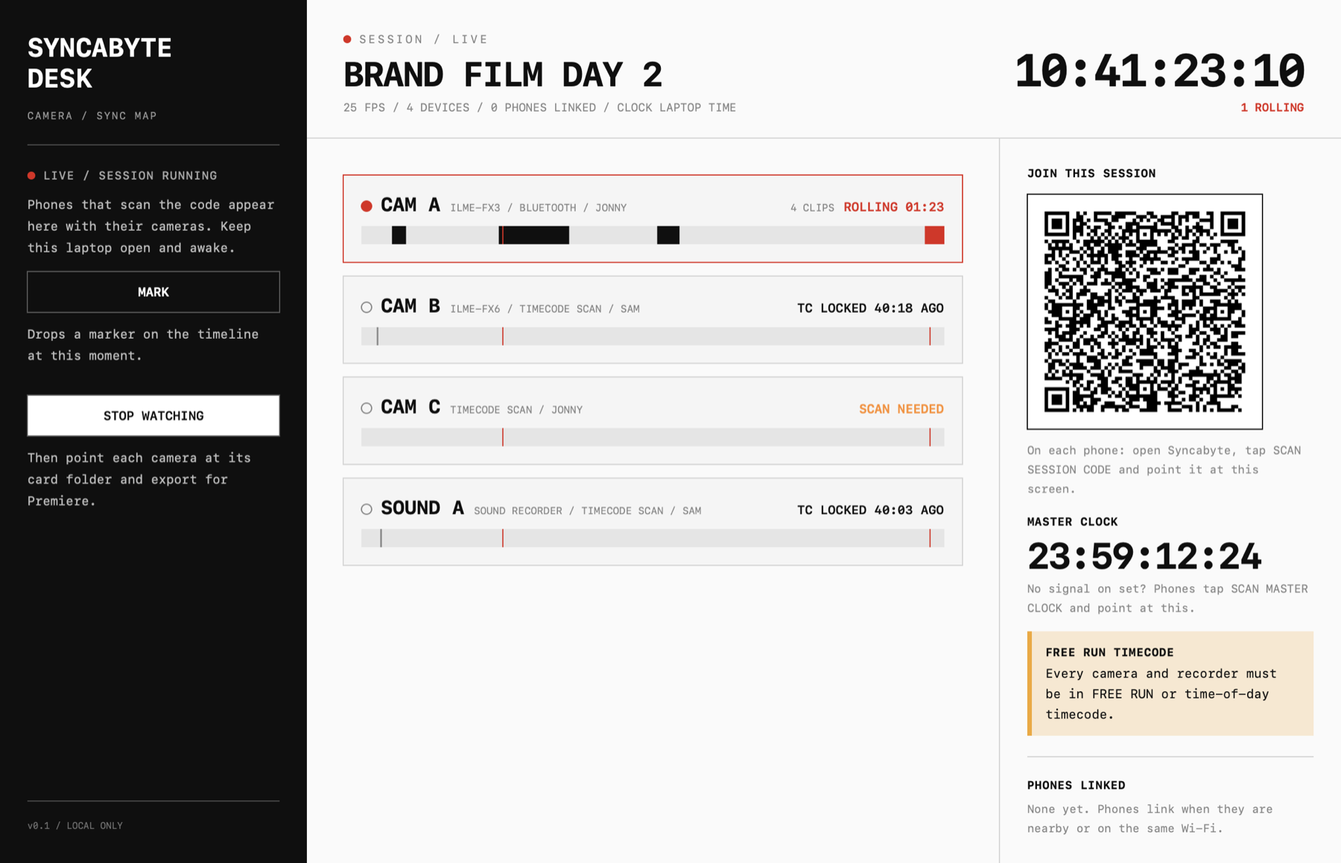This screenshot has height=863, width=1341.
Task: Click the BRAND FILM DAY 2 title
Action: (x=503, y=74)
